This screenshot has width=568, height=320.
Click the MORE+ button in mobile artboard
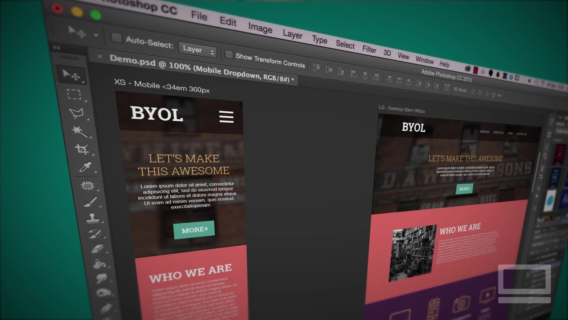194,230
